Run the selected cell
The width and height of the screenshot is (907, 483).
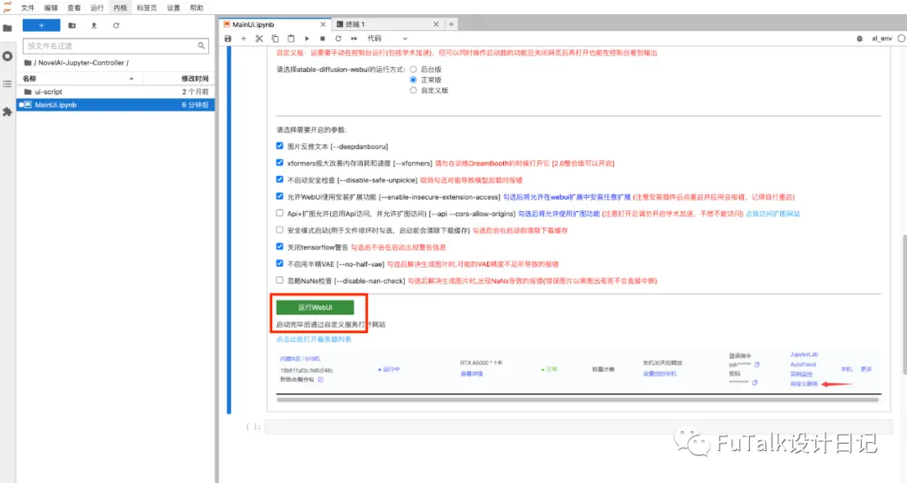click(307, 39)
